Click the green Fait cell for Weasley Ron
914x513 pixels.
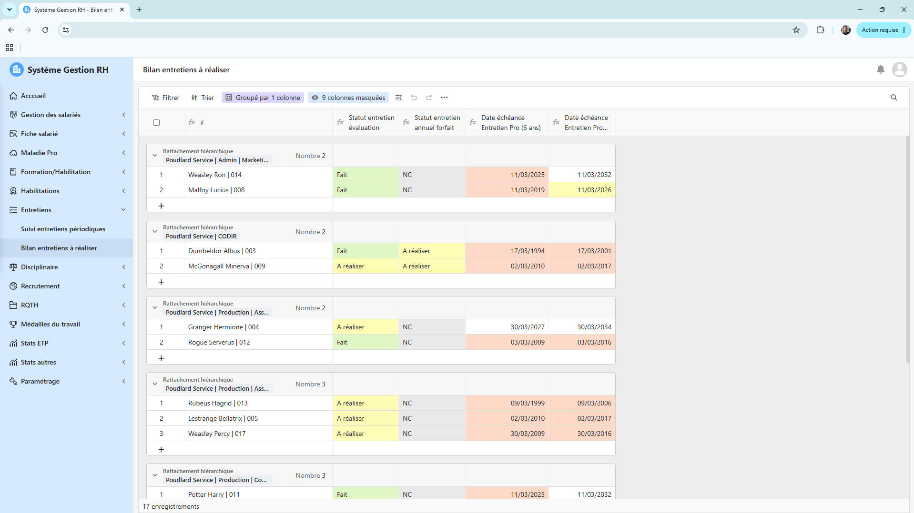point(366,175)
